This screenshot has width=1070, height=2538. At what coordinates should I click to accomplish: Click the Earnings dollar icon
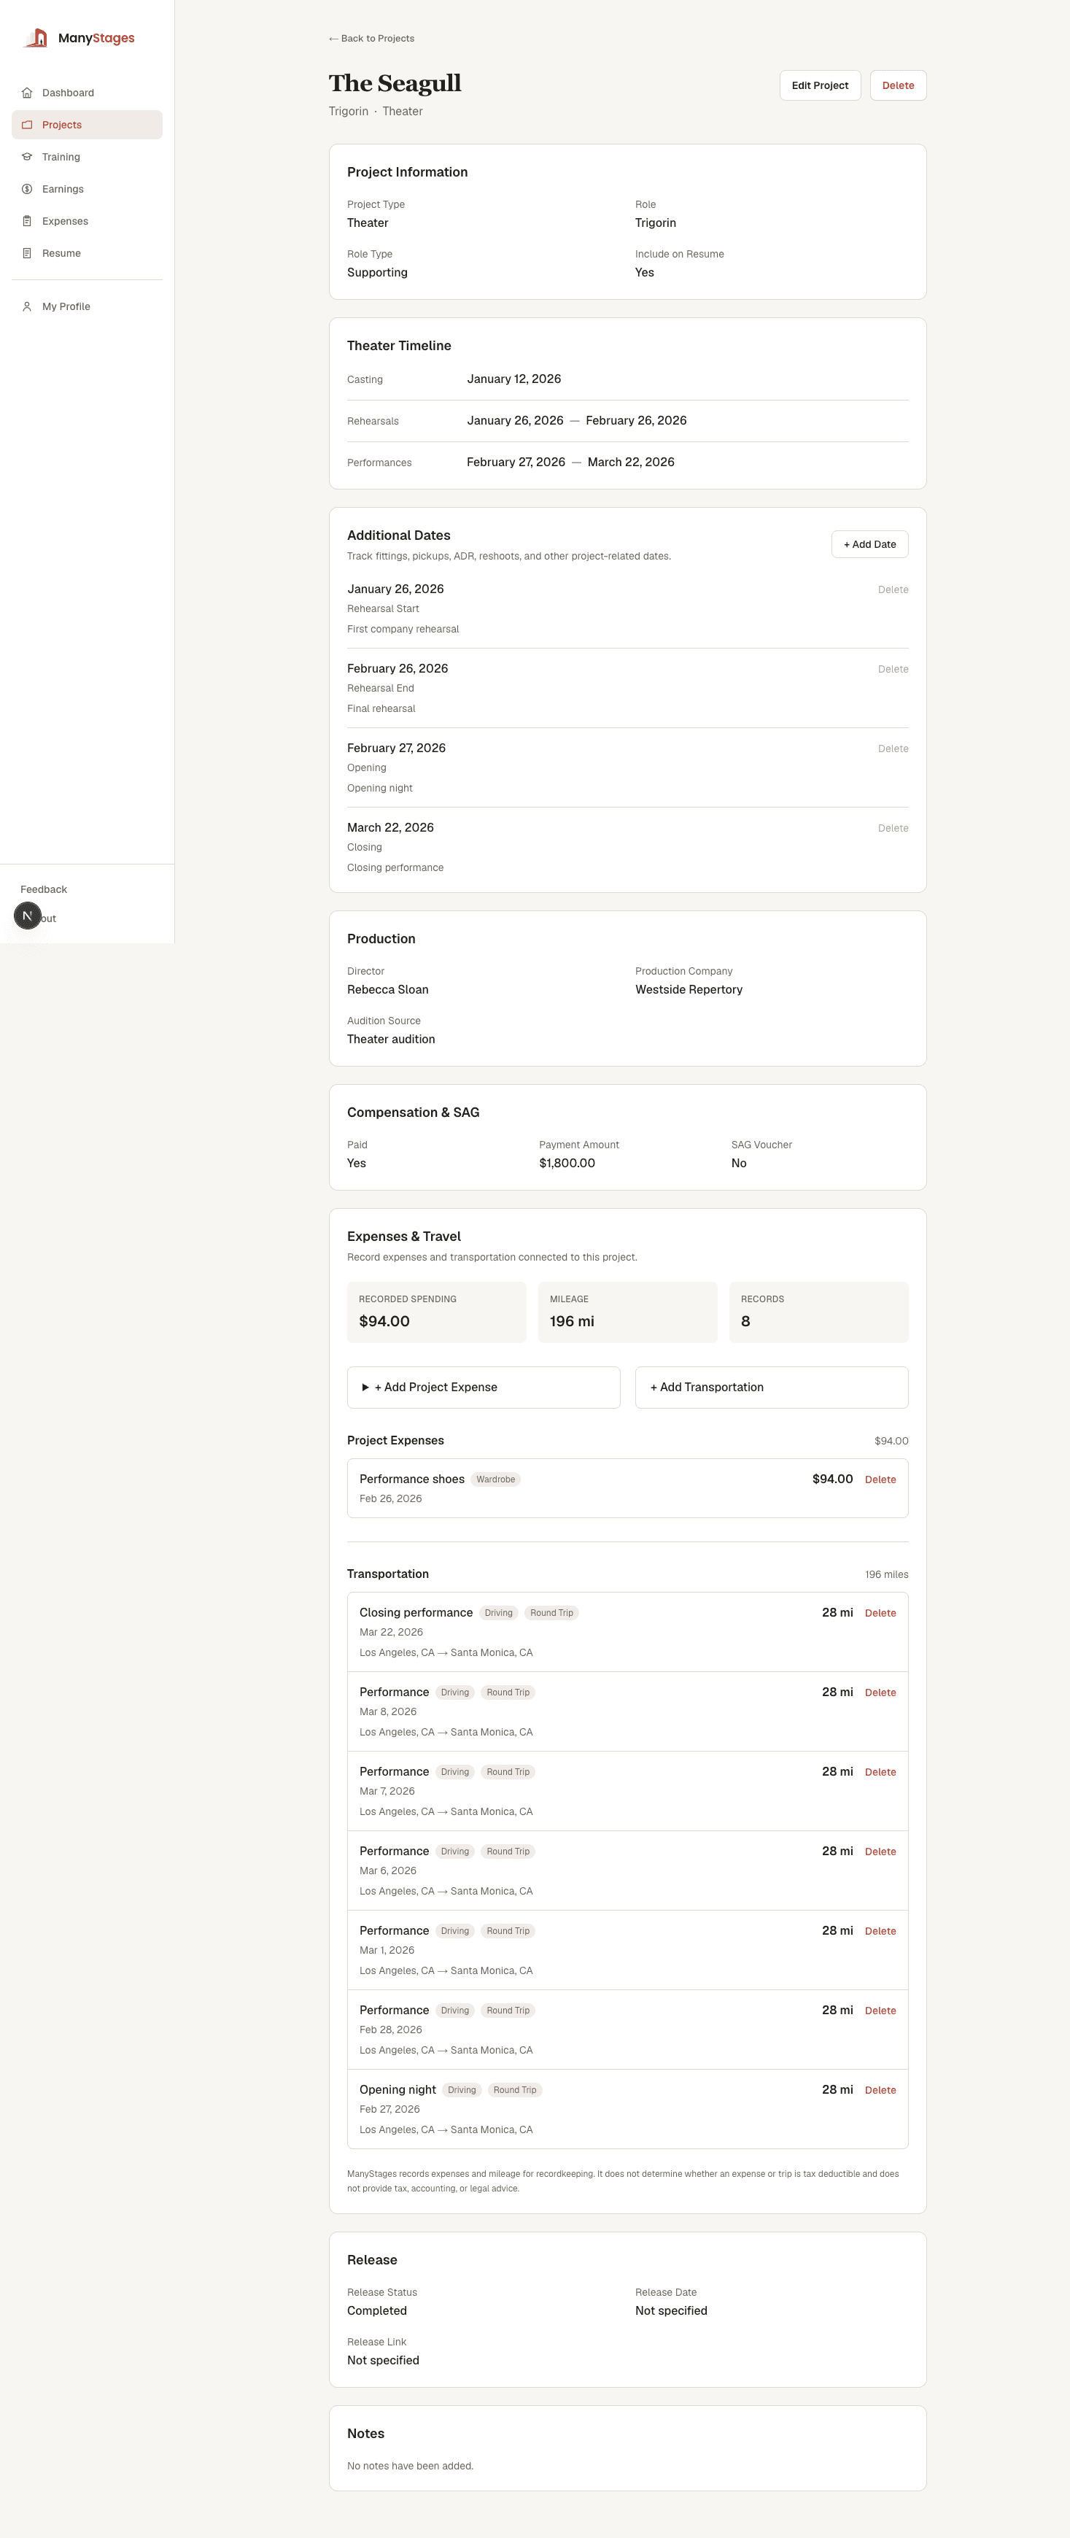pos(26,189)
